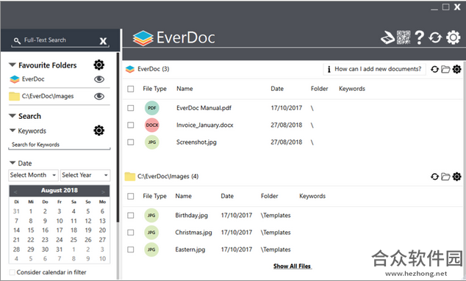Open help via question mark icon
Viewport: 466px width, 281px height.
[420, 37]
